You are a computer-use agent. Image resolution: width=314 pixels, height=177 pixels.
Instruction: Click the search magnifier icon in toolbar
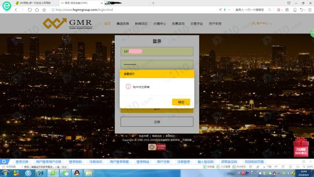pyautogui.click(x=270, y=10)
